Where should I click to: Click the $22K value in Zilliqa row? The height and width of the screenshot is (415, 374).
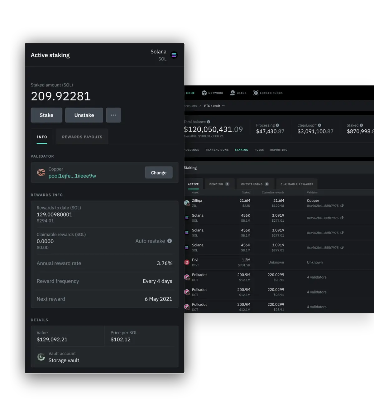pos(246,206)
